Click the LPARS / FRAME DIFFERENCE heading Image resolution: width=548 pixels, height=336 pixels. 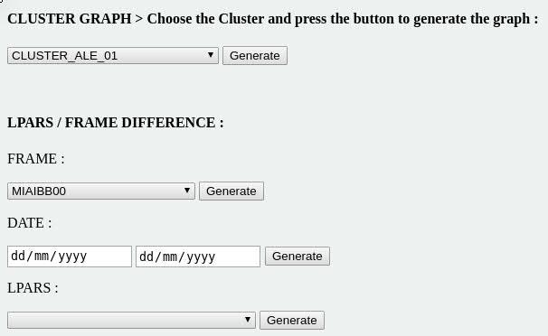116,123
